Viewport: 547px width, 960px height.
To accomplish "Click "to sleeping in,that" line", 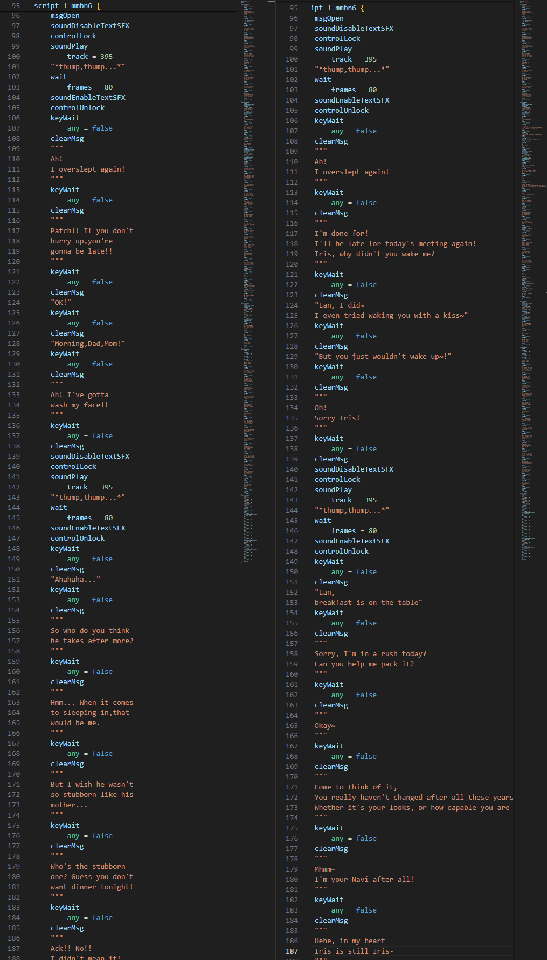I will click(90, 713).
